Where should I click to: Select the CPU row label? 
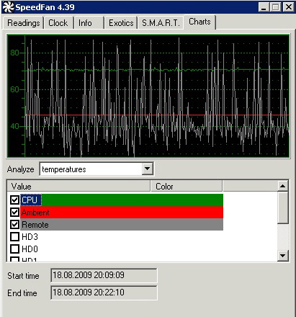31,200
